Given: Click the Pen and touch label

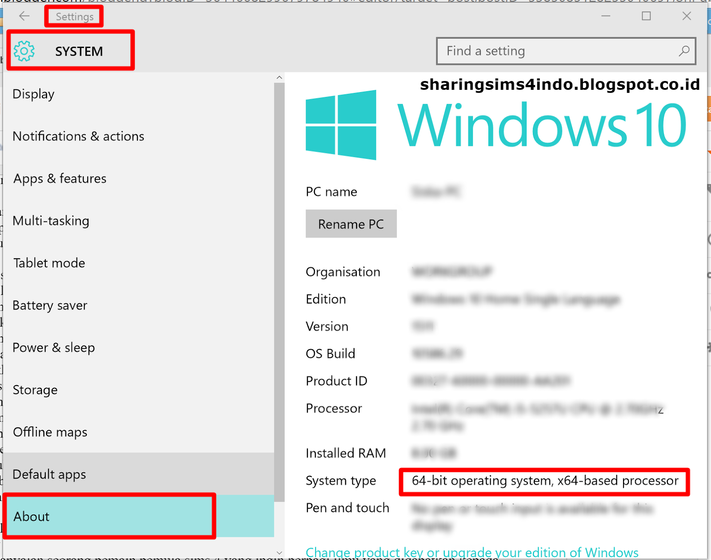Looking at the screenshot, I should pyautogui.click(x=348, y=508).
